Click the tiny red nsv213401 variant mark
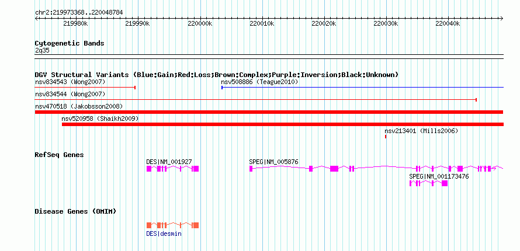 pyautogui.click(x=386, y=137)
